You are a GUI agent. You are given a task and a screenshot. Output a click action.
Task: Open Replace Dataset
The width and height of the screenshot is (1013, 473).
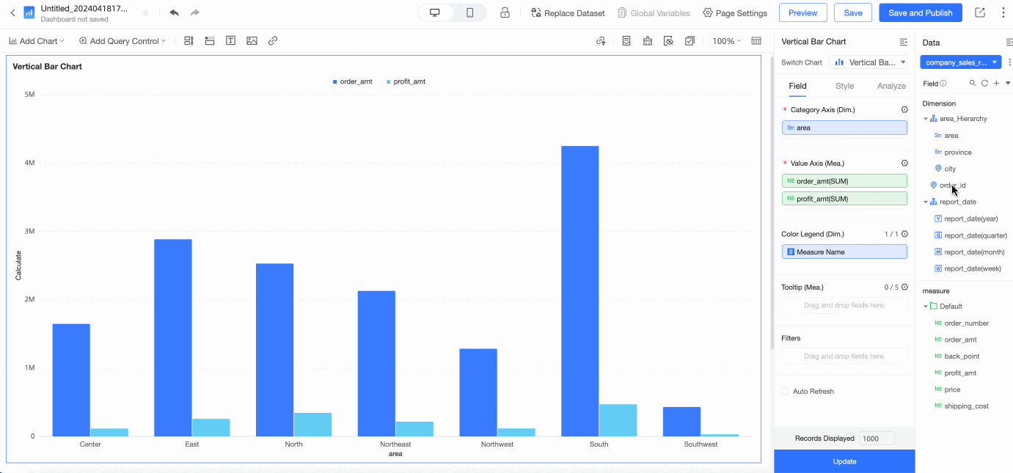[568, 12]
